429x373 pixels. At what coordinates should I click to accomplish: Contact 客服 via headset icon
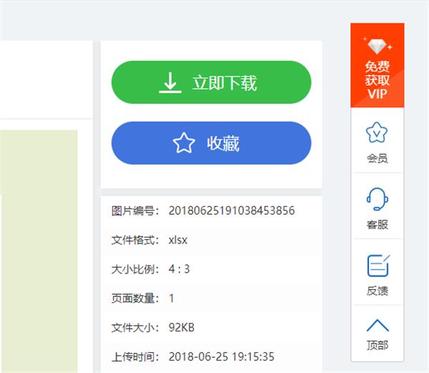378,199
